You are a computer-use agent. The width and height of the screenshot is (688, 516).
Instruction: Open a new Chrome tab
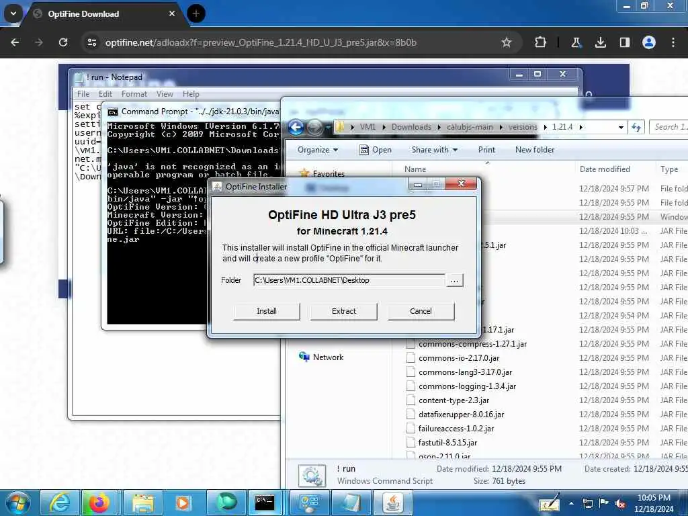coord(196,13)
